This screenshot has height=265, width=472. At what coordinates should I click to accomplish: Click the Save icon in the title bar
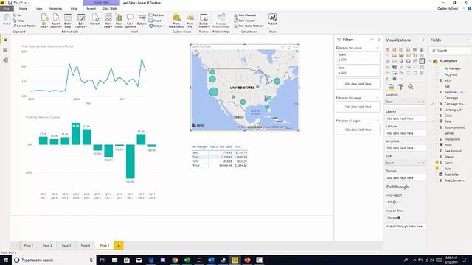[10, 3]
